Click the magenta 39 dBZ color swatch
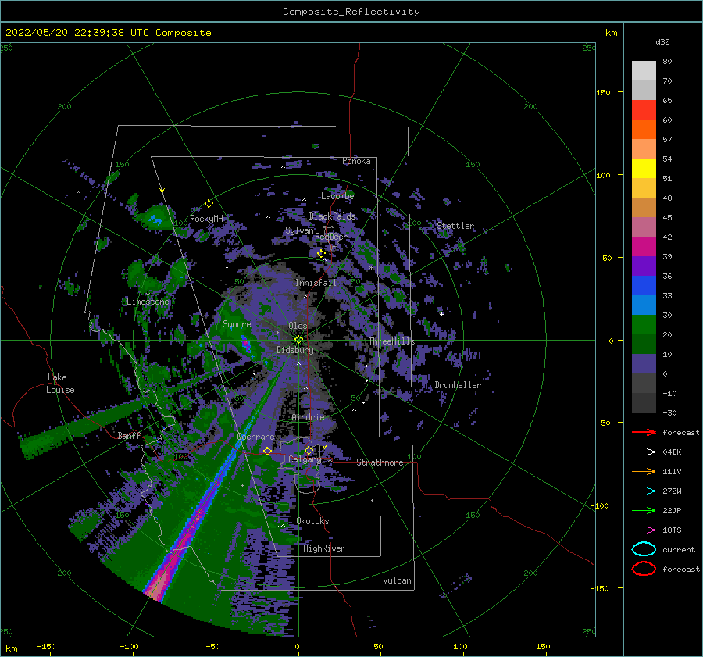The image size is (703, 657). coord(644,246)
